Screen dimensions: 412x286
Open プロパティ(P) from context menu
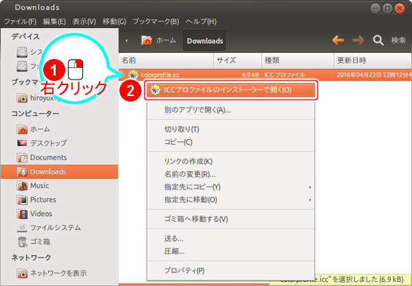(x=231, y=270)
